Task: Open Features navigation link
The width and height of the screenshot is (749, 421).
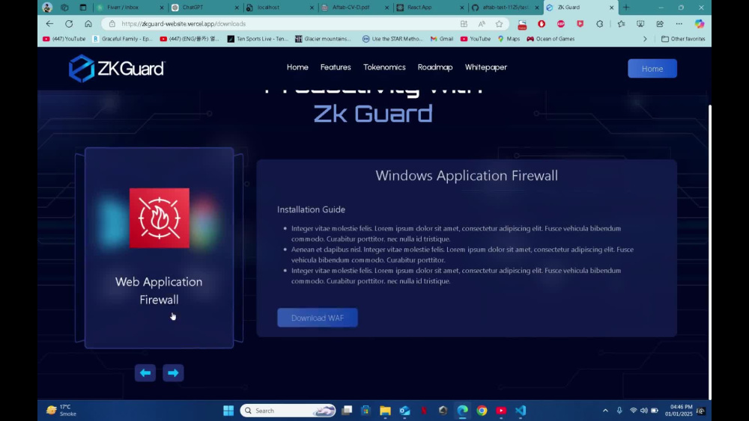Action: click(x=336, y=67)
